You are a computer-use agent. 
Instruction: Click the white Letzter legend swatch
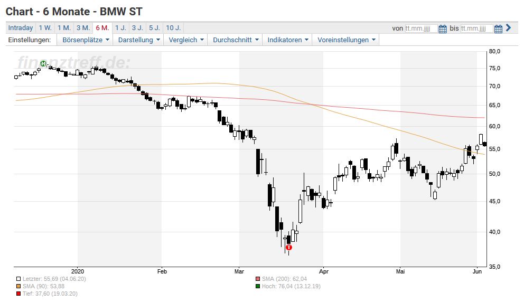tap(18, 279)
